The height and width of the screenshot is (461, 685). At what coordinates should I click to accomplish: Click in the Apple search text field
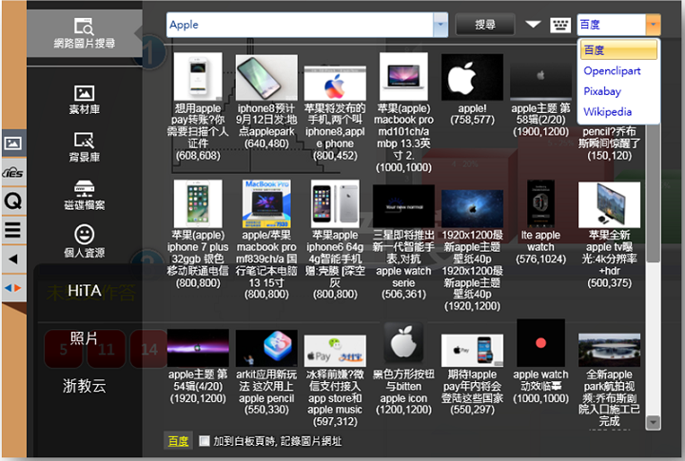coord(300,25)
